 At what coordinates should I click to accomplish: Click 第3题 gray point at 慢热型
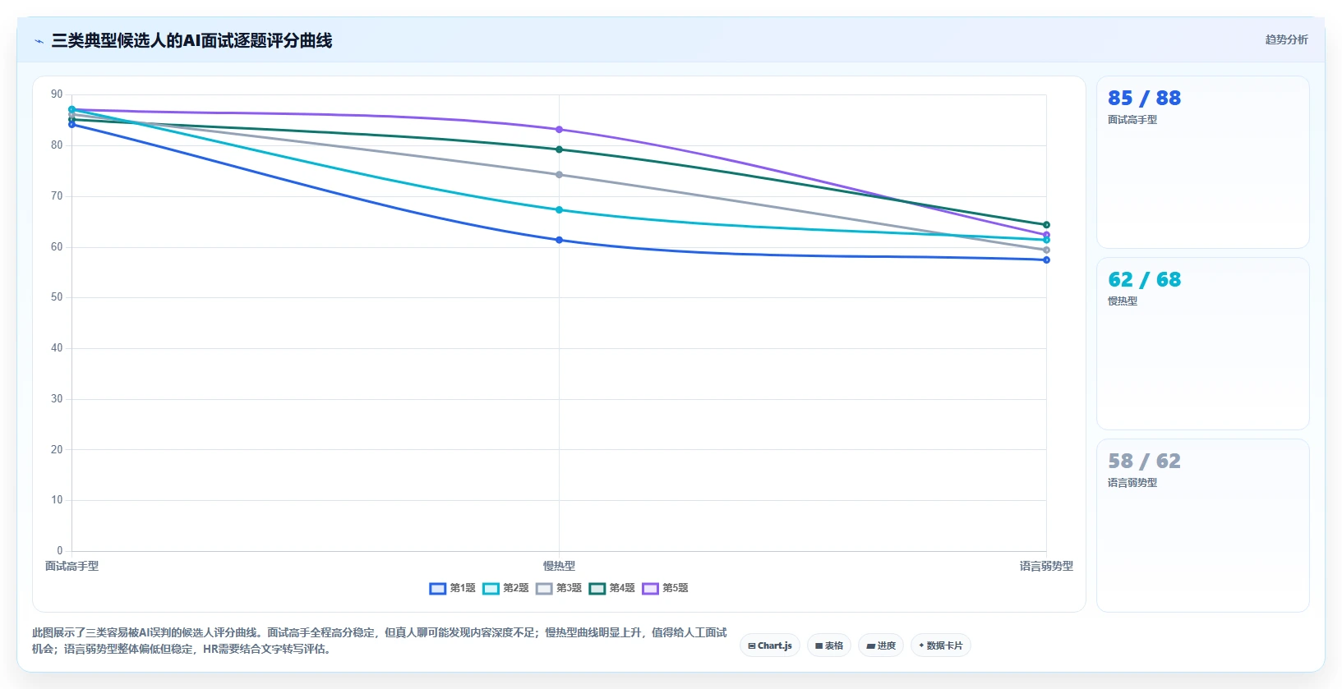[x=560, y=175]
